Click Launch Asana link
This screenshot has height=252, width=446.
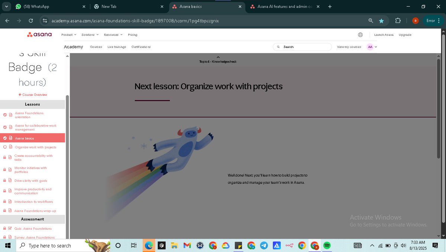pyautogui.click(x=384, y=35)
